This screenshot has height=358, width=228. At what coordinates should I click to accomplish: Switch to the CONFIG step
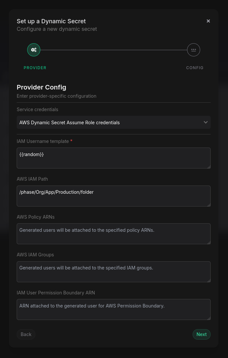(195, 68)
